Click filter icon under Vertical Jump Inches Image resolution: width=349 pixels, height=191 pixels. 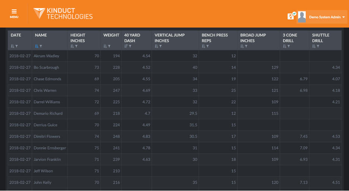(160, 46)
